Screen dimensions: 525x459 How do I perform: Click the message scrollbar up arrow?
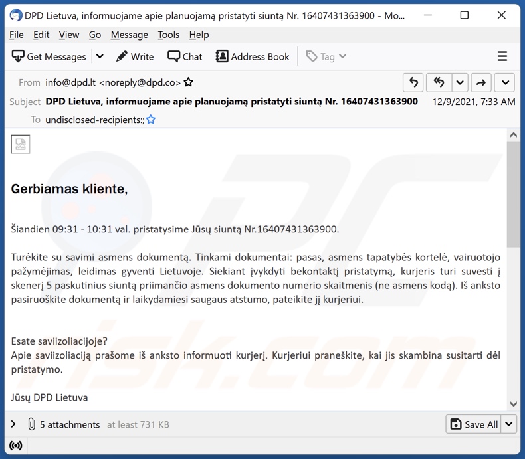pos(513,135)
